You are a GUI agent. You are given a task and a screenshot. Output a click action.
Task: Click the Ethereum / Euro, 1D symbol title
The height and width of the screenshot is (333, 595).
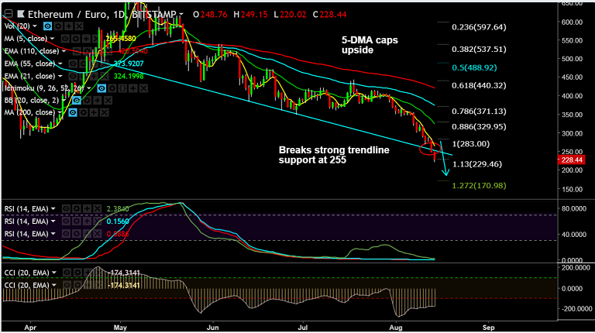coord(76,15)
